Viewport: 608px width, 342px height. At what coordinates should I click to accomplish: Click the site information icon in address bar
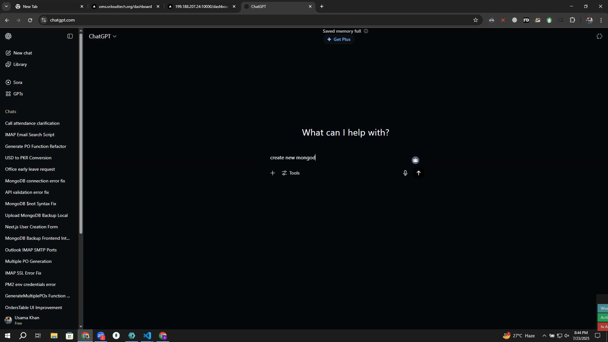44,20
